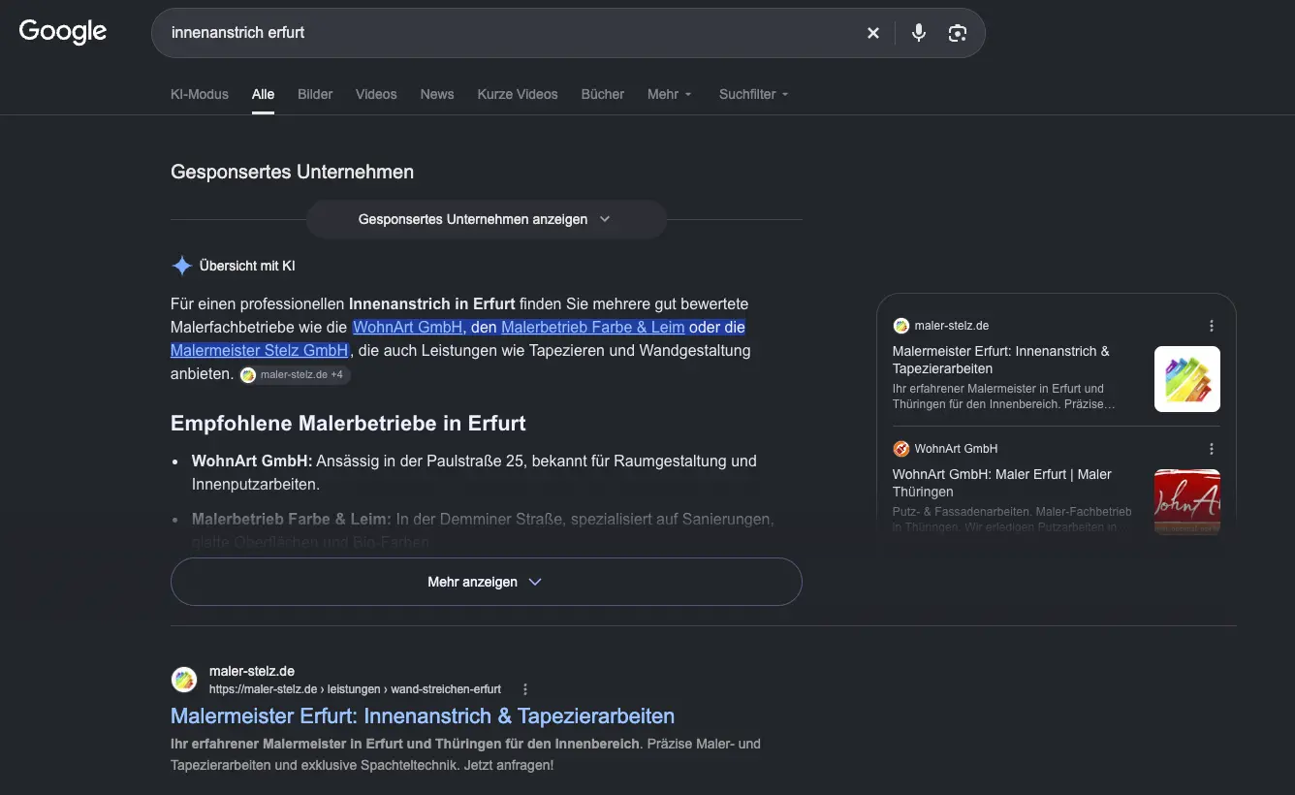This screenshot has width=1295, height=795.
Task: Follow the Malerbetrieb Farbe & Leim link
Action: [593, 327]
